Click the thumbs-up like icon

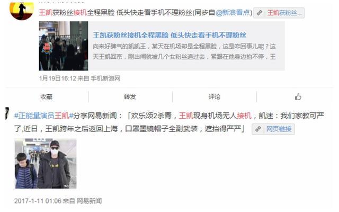pos(298,96)
